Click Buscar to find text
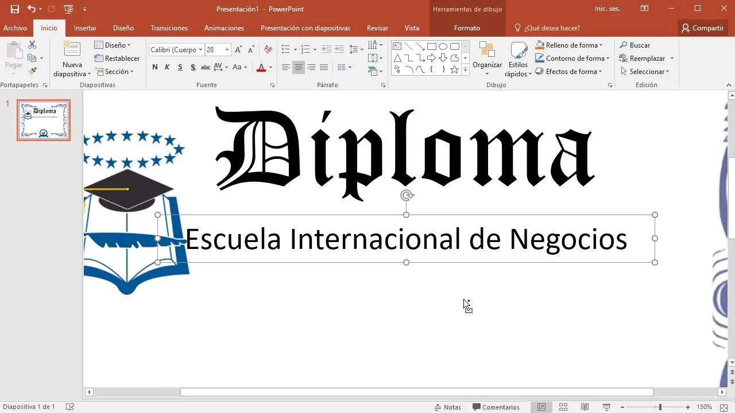The image size is (735, 413). point(635,45)
